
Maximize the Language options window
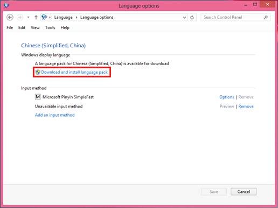(255, 4)
